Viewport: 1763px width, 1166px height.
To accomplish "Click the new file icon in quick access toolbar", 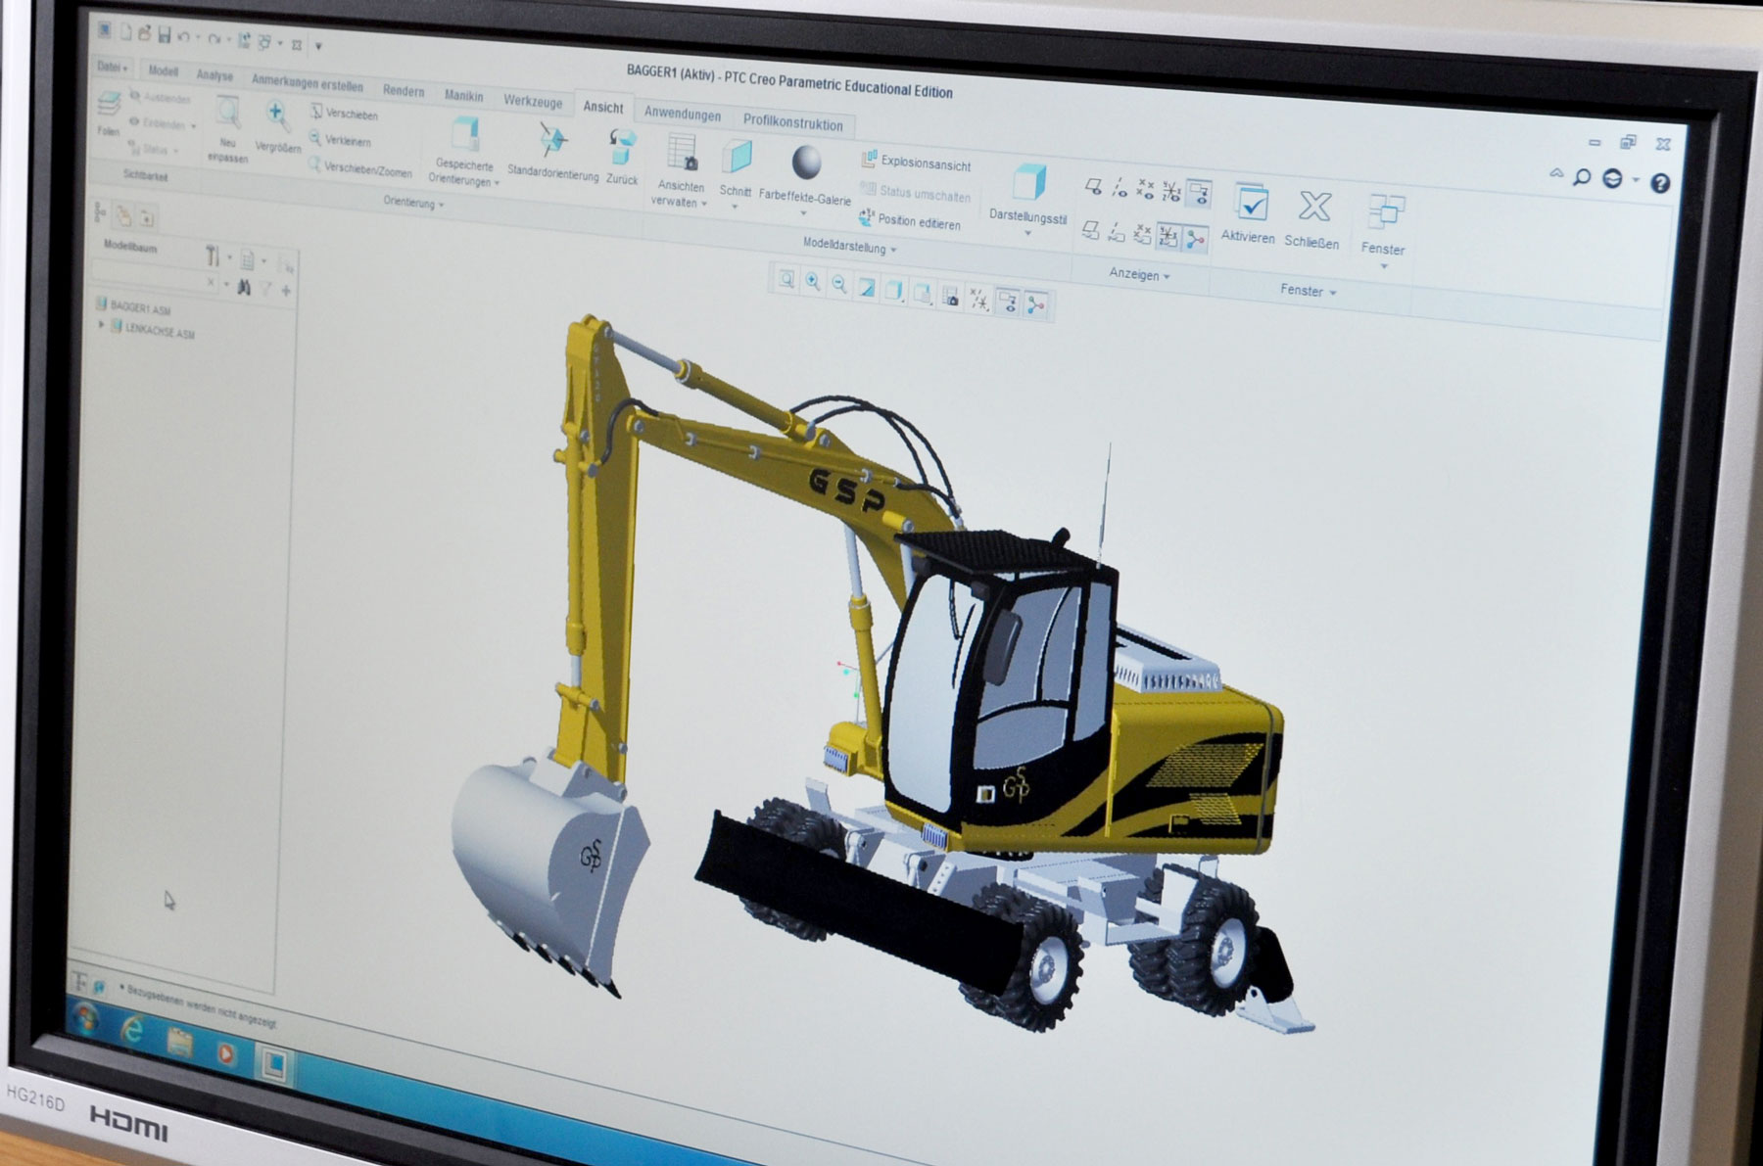I will coord(125,31).
